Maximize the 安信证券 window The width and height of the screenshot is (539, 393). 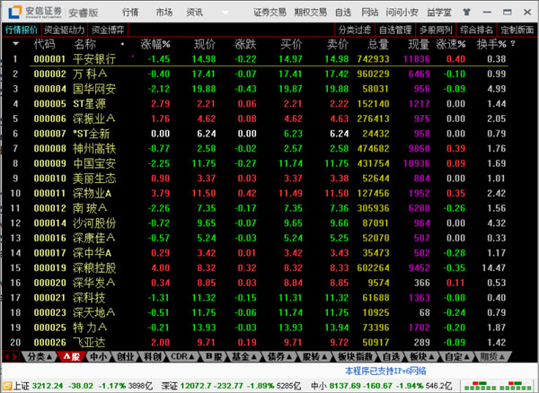507,13
